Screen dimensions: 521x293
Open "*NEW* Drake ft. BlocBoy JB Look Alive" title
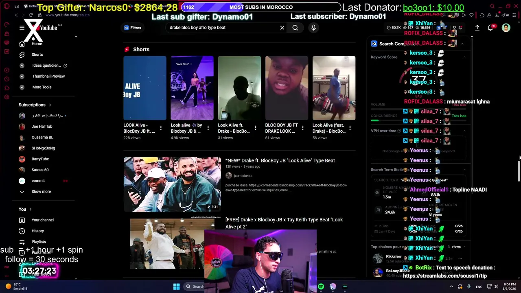280,161
